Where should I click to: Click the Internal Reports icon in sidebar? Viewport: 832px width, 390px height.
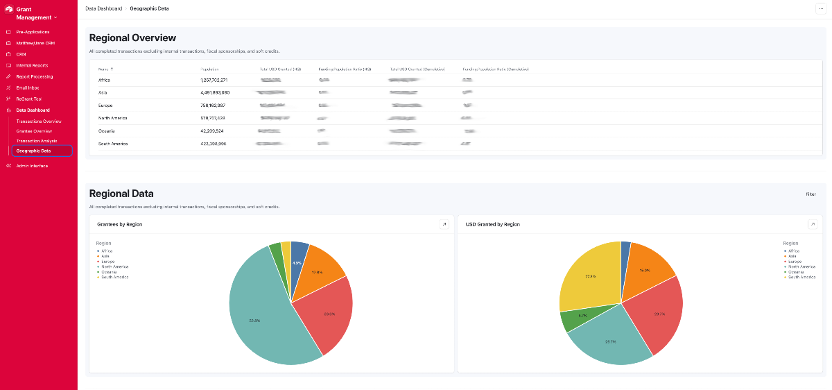(8, 65)
